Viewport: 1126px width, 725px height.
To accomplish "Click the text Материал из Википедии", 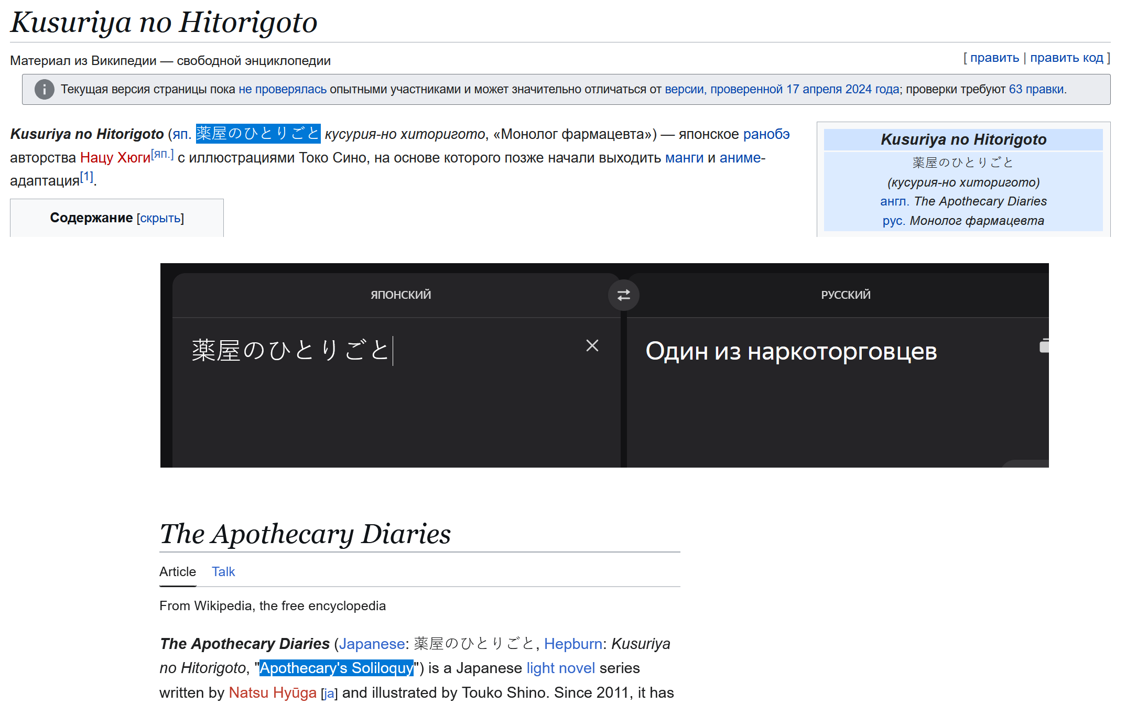I will (x=83, y=61).
